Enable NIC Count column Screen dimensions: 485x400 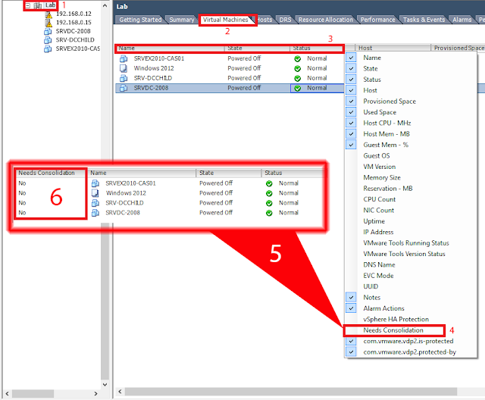411,210
